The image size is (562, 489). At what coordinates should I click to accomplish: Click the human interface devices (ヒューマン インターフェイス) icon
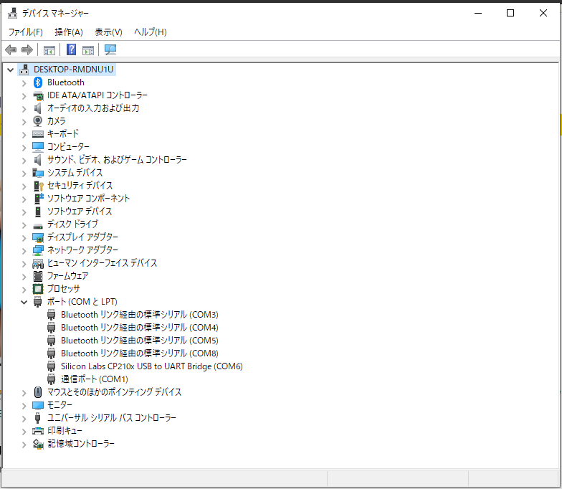[38, 263]
